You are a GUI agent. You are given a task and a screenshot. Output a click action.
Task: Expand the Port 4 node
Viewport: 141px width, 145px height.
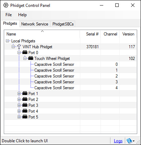click(x=19, y=111)
